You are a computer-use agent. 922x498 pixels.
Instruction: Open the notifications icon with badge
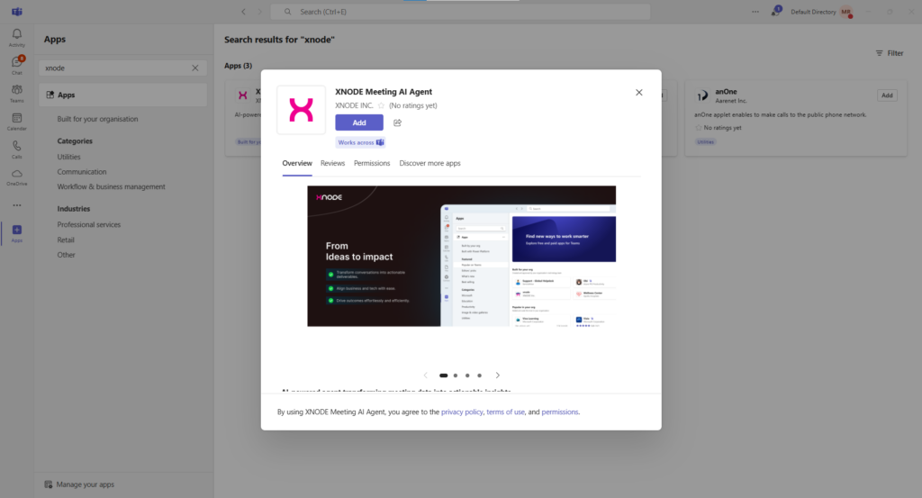coord(775,12)
